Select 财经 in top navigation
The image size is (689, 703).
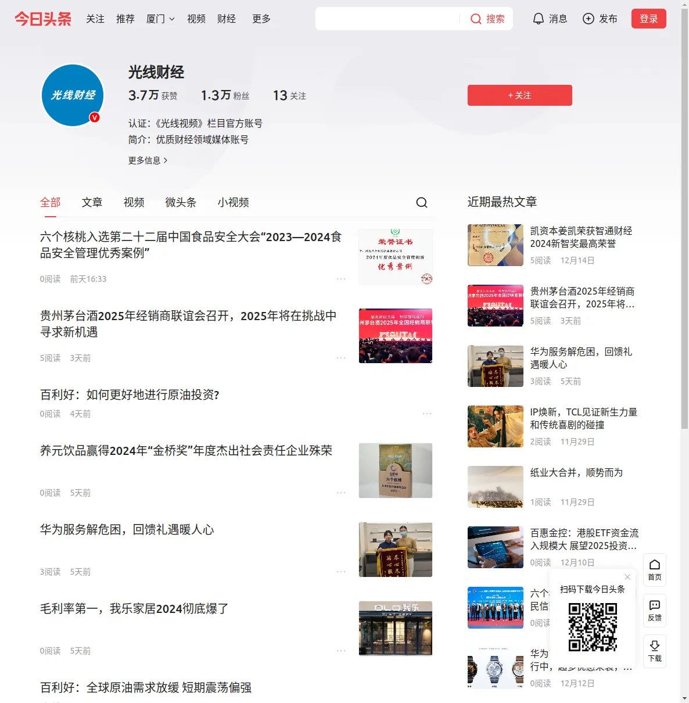[227, 19]
